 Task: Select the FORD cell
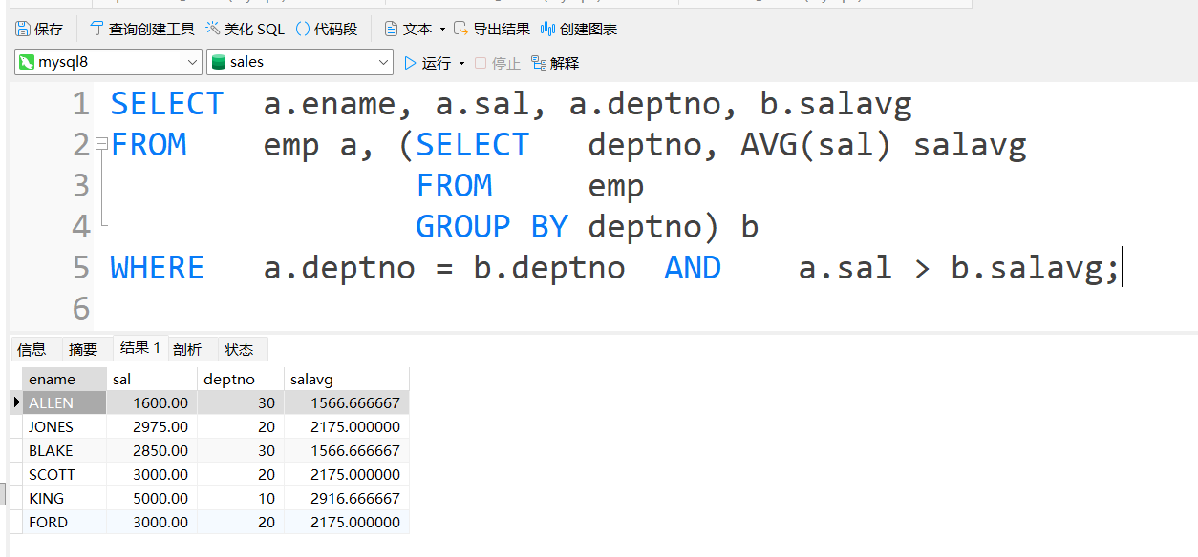(64, 522)
